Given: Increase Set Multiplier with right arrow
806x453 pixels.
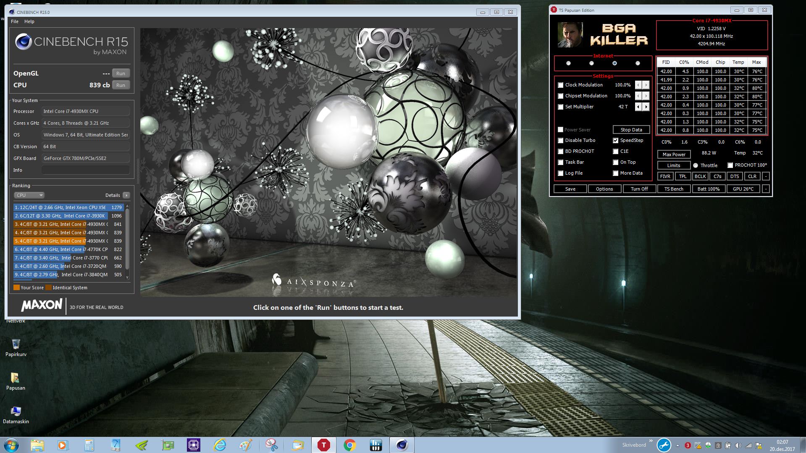Looking at the screenshot, I should pos(646,107).
